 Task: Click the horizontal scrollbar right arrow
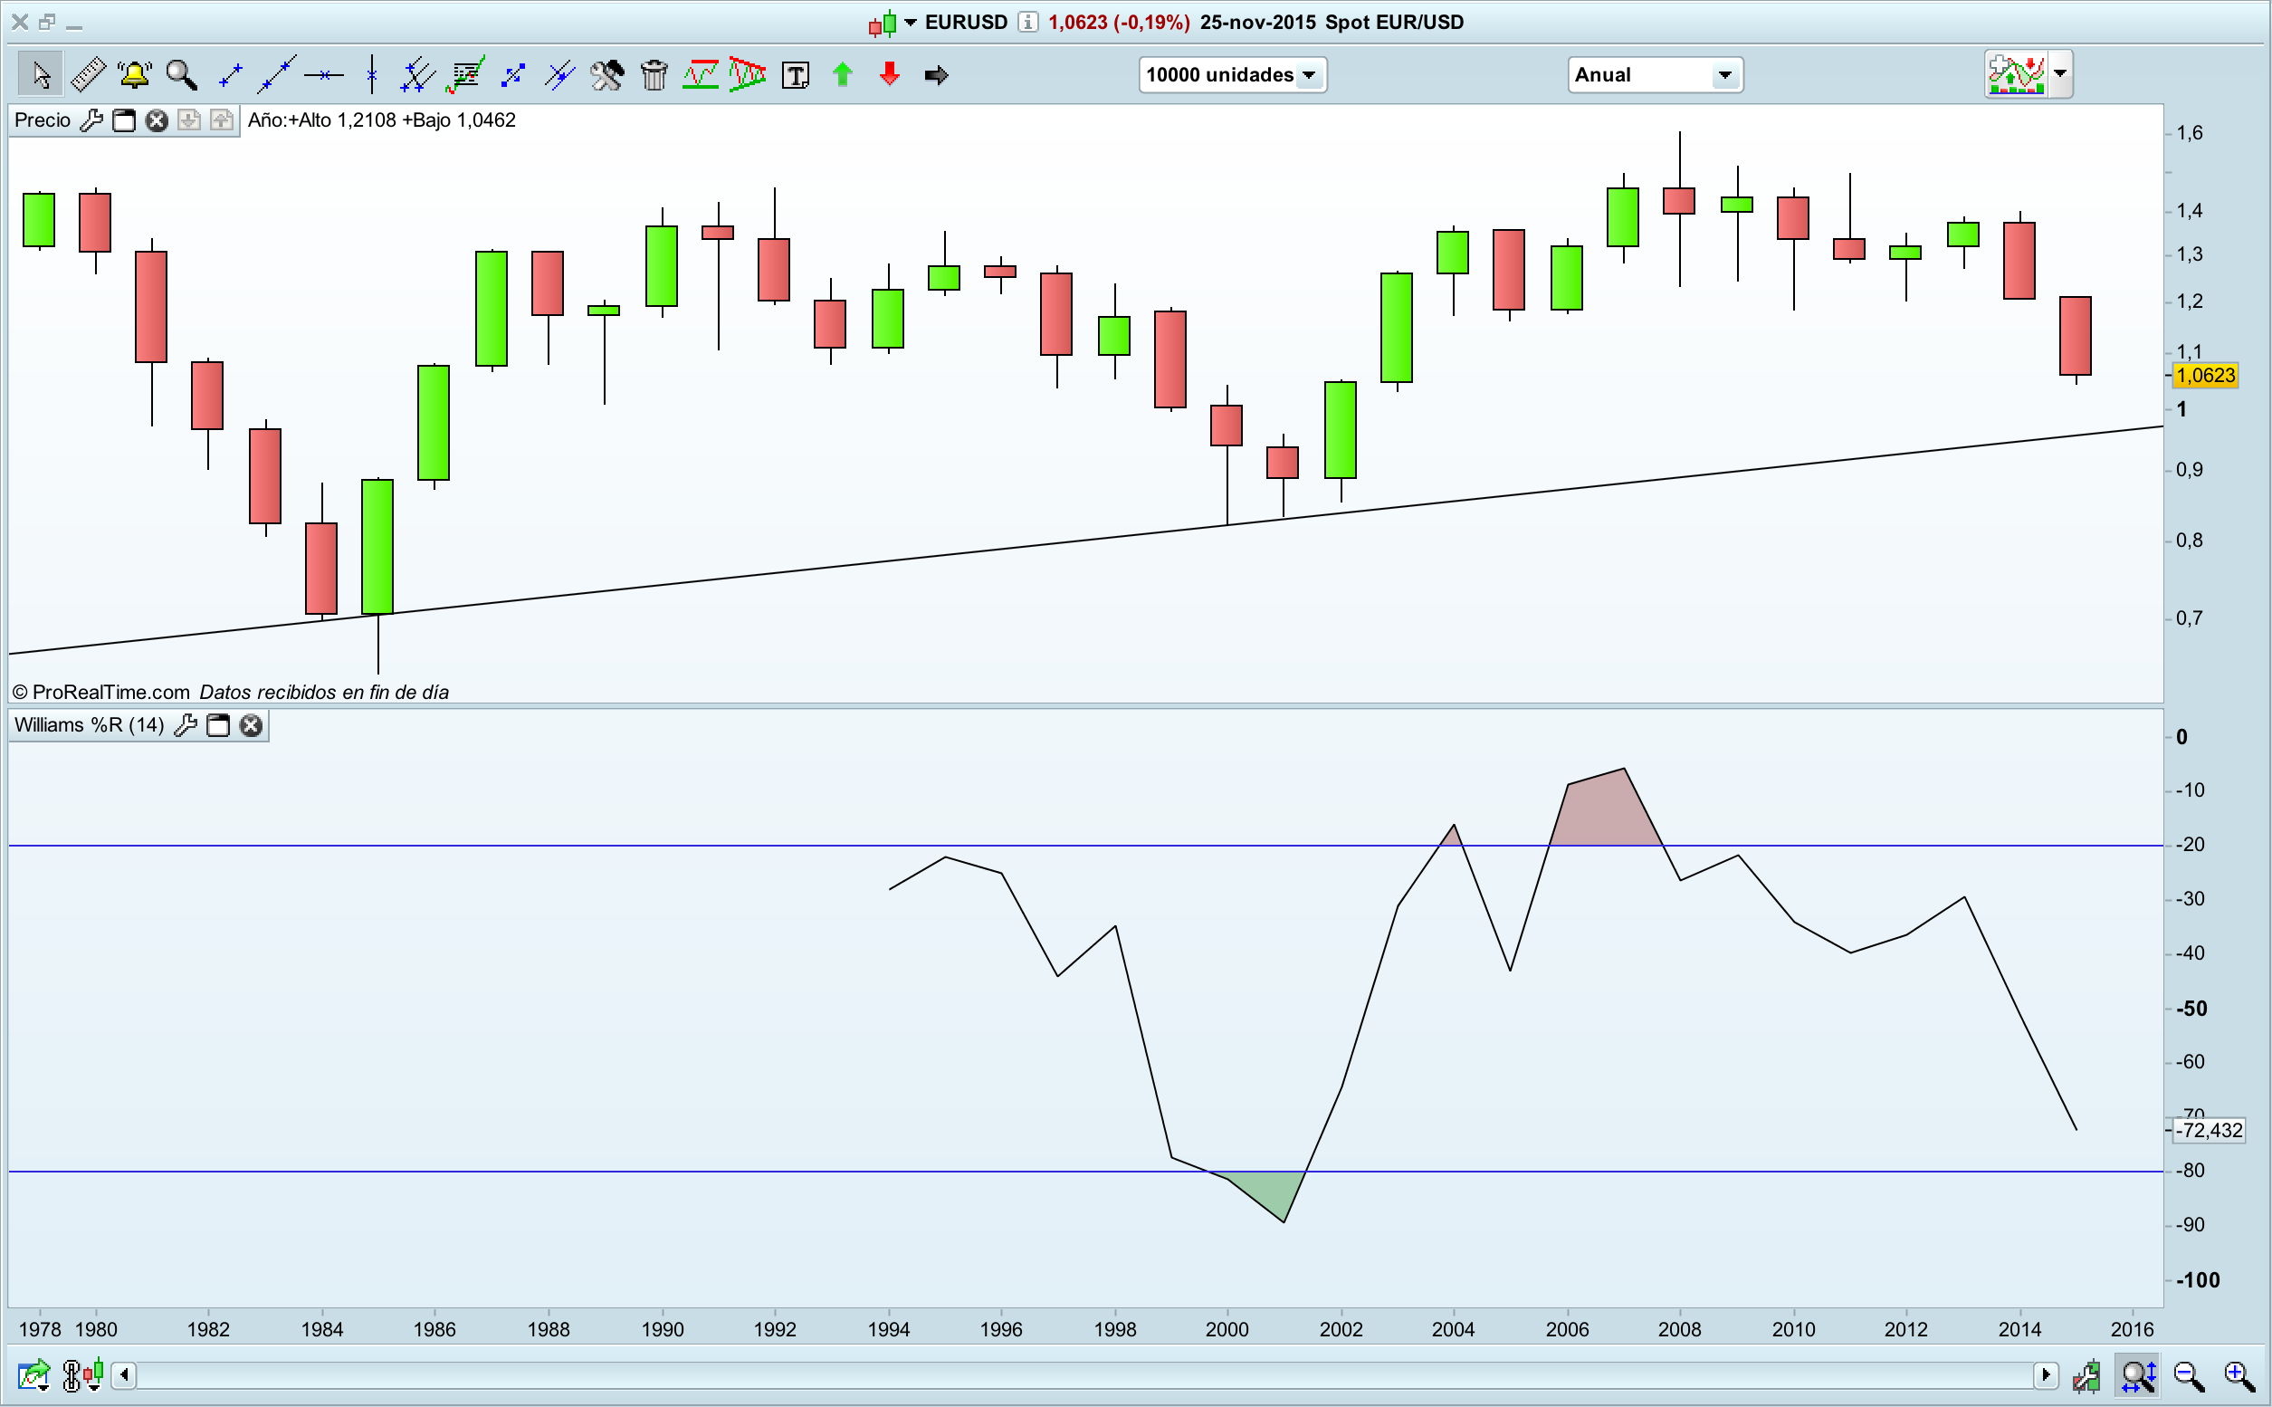coord(2045,1374)
